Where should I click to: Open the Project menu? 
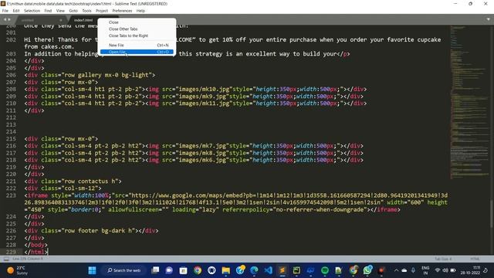click(x=102, y=11)
